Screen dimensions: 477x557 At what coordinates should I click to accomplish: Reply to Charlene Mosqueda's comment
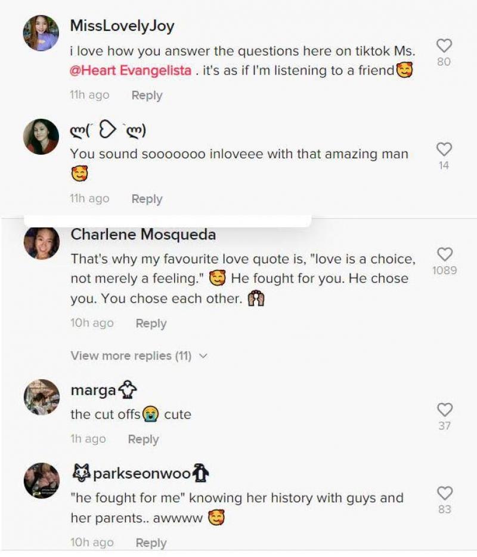151,324
